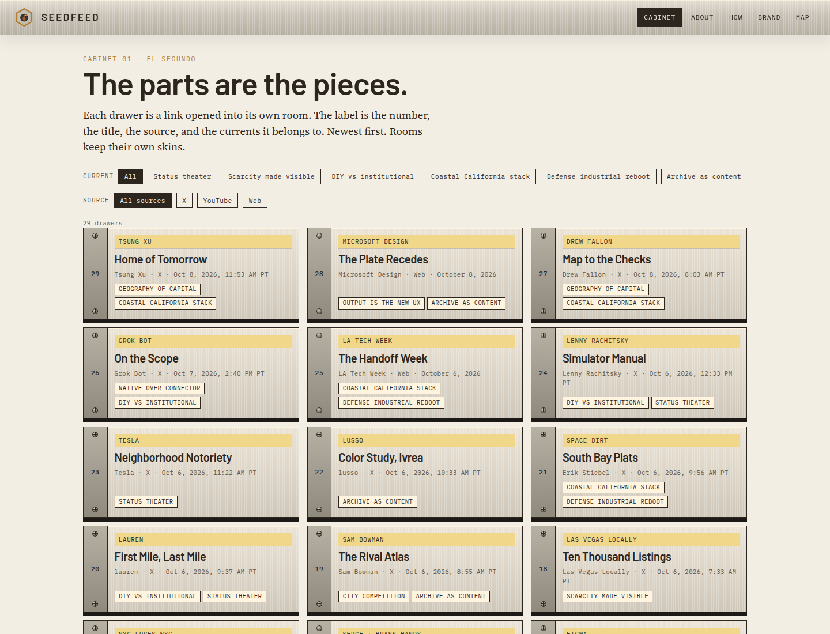The width and height of the screenshot is (830, 634).
Task: Click top screw icon on drawer 24
Action: (543, 335)
